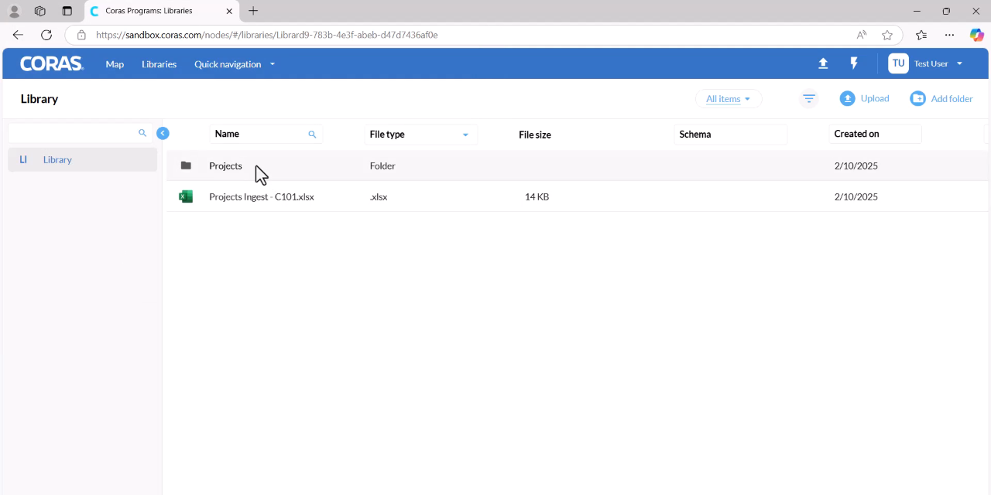Image resolution: width=991 pixels, height=495 pixels.
Task: Select the Library item in sidebar
Action: click(83, 159)
